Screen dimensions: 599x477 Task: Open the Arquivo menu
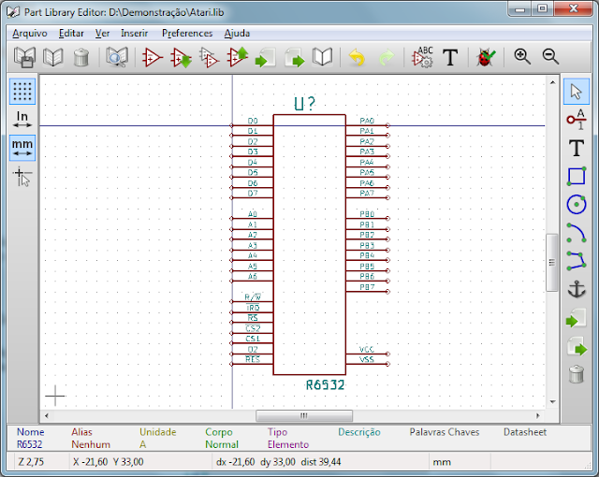click(29, 33)
